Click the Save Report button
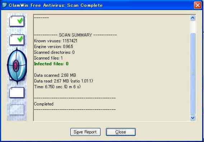Screen dimensions: 204x142 pyautogui.click(x=85, y=132)
